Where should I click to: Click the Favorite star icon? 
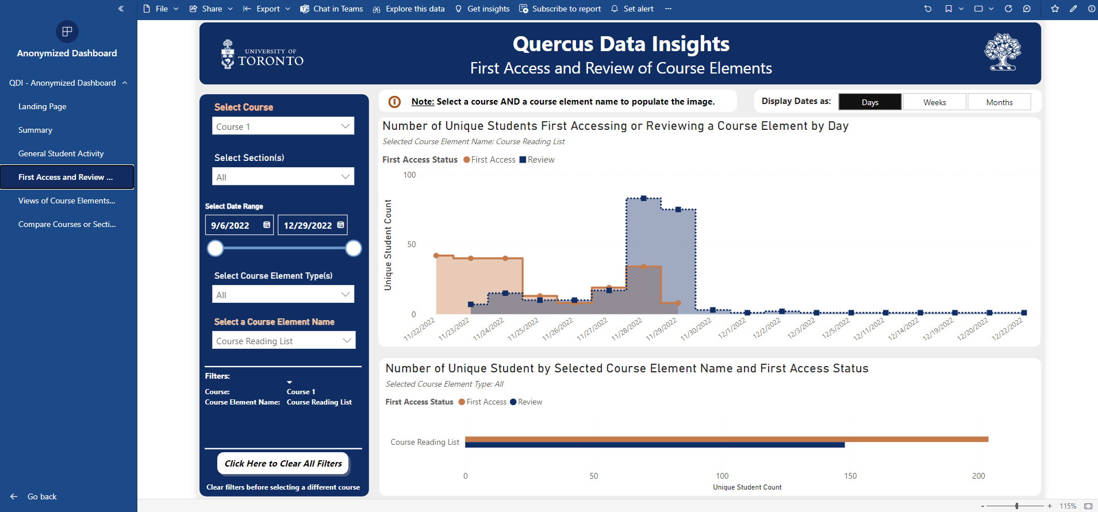click(x=1055, y=9)
